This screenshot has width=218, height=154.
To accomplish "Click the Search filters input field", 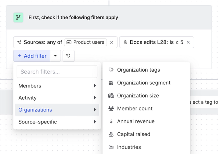I will coord(57,72).
